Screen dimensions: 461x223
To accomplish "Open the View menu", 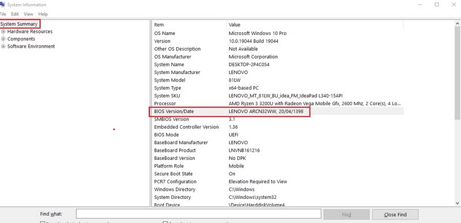I will 28,14.
